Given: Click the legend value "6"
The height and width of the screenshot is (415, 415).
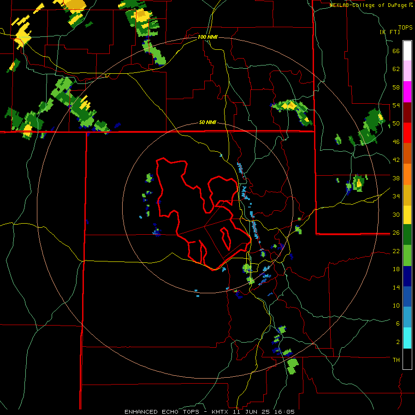Looking at the screenshot, I should 398,323.
